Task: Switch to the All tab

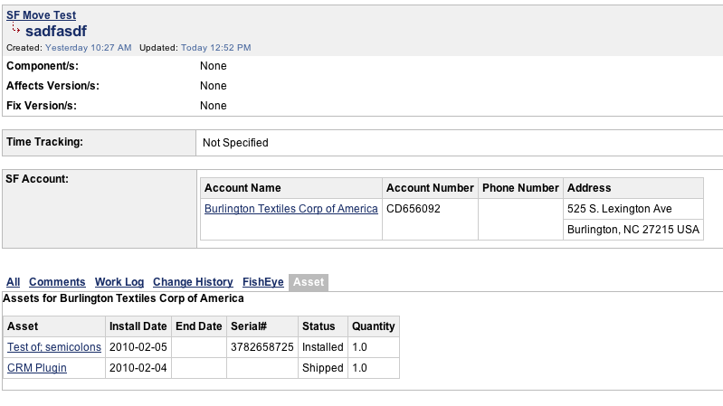Action: (13, 282)
